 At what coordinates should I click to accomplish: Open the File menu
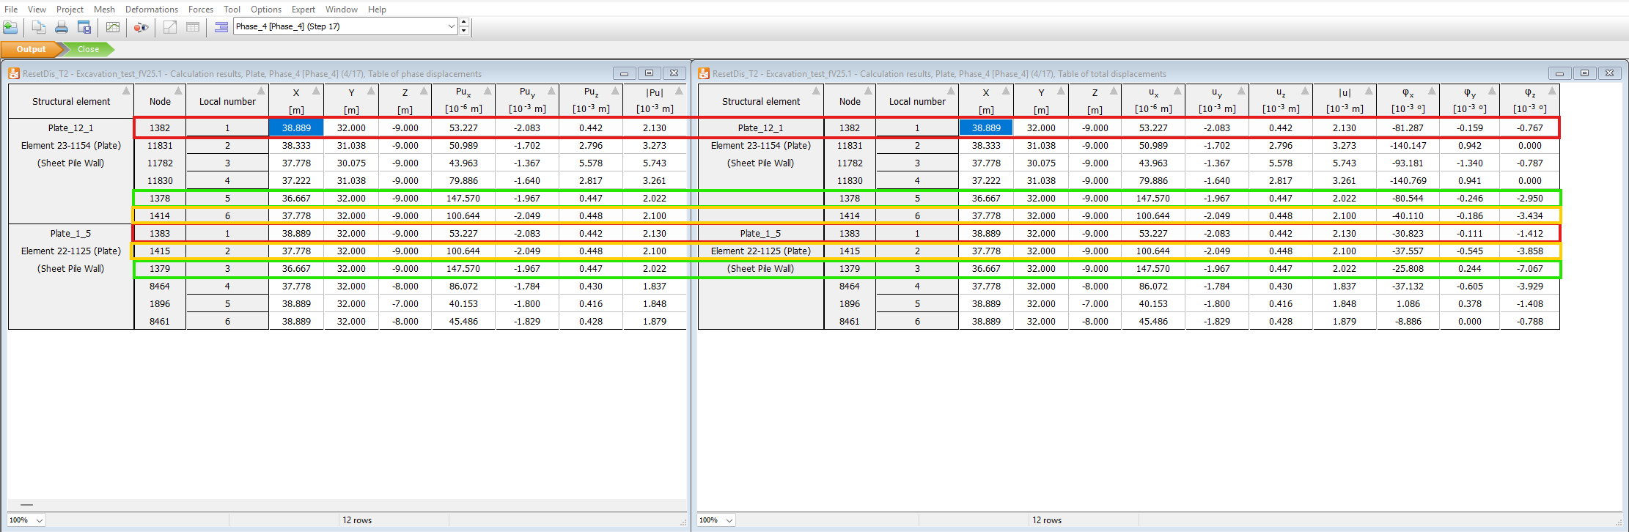click(x=11, y=10)
